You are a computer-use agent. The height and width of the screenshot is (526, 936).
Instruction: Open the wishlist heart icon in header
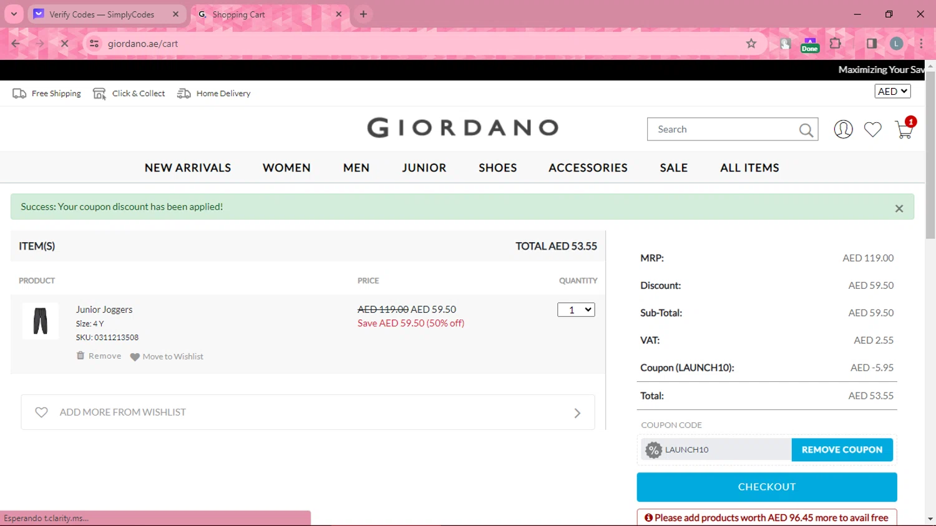(x=872, y=129)
